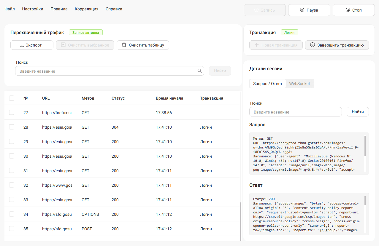Select the Запрос / Ответ tab
379x246 pixels.
tap(268, 84)
